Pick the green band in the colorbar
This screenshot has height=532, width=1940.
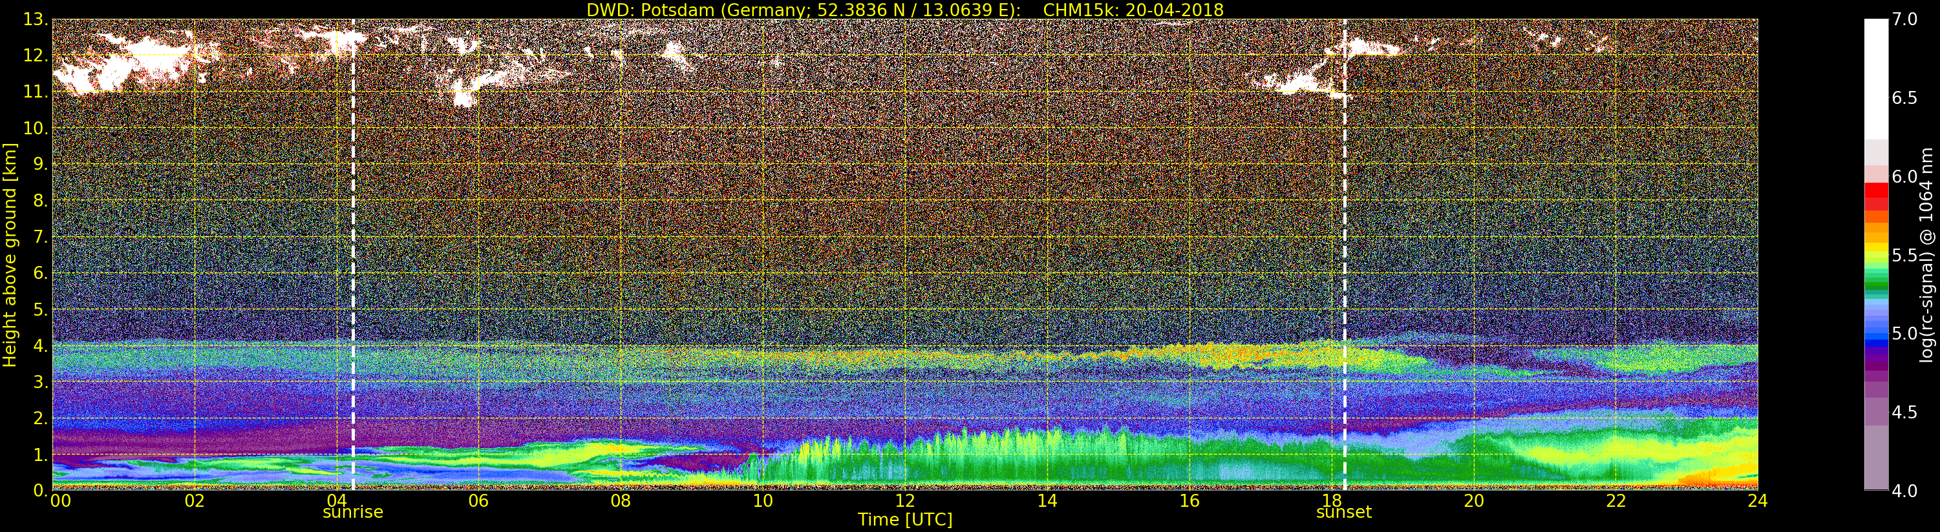pyautogui.click(x=1876, y=286)
